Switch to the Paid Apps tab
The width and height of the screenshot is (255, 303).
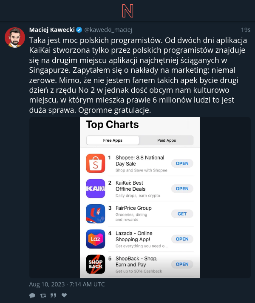click(167, 140)
